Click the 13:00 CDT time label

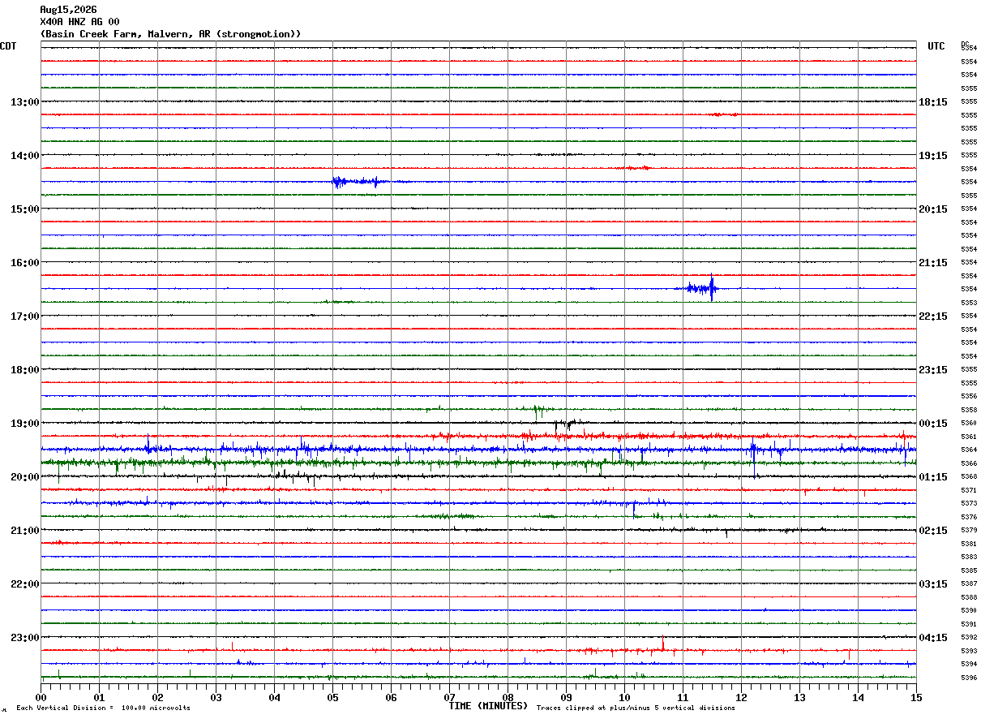24,102
